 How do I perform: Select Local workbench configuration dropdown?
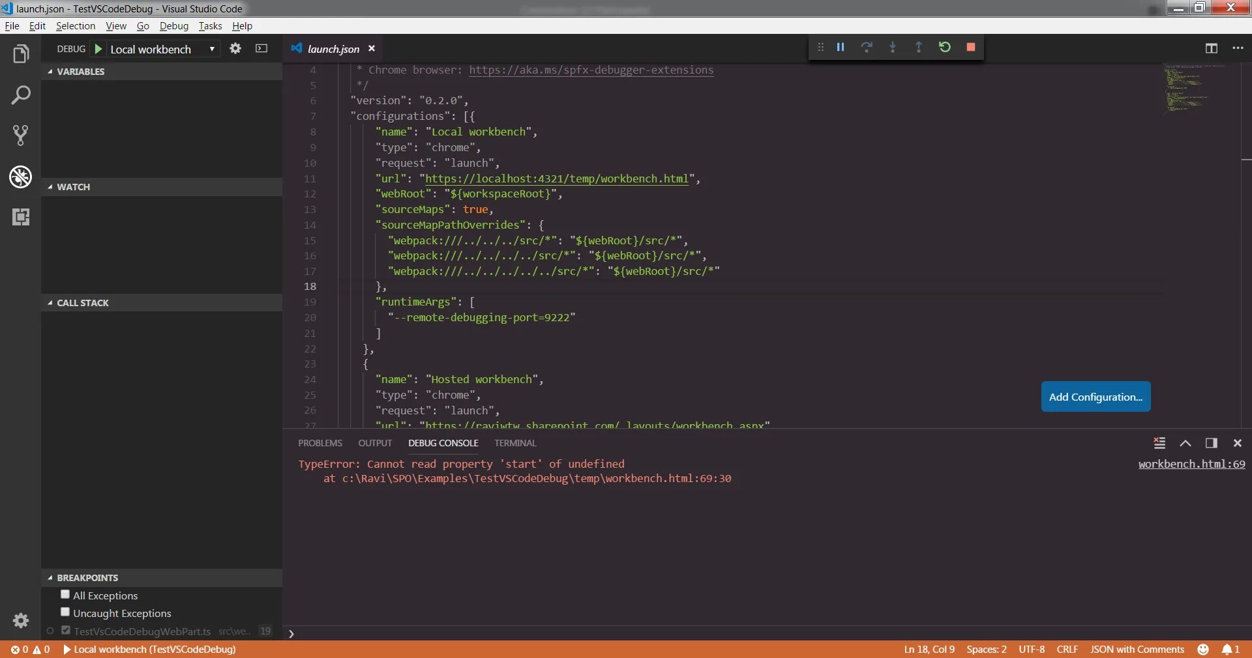tap(163, 49)
